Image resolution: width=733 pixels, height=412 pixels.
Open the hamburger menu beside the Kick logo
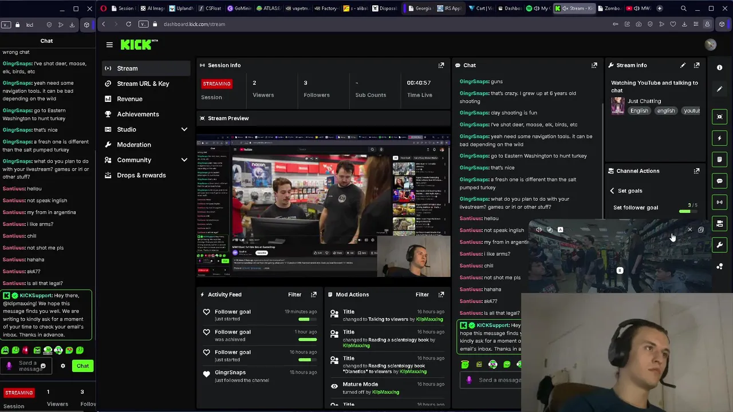109,45
